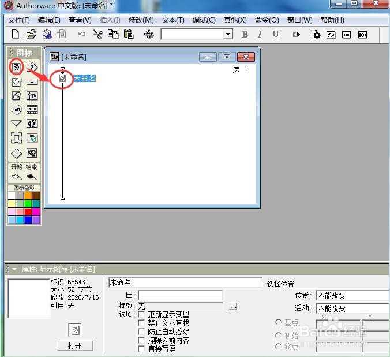The image size is (390, 357).
Task: Open the 调试(C) menu
Action: (x=204, y=20)
